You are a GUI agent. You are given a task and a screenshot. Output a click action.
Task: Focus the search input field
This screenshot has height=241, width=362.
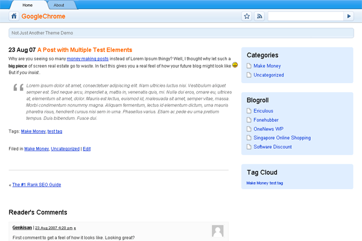pyautogui.click(x=306, y=16)
